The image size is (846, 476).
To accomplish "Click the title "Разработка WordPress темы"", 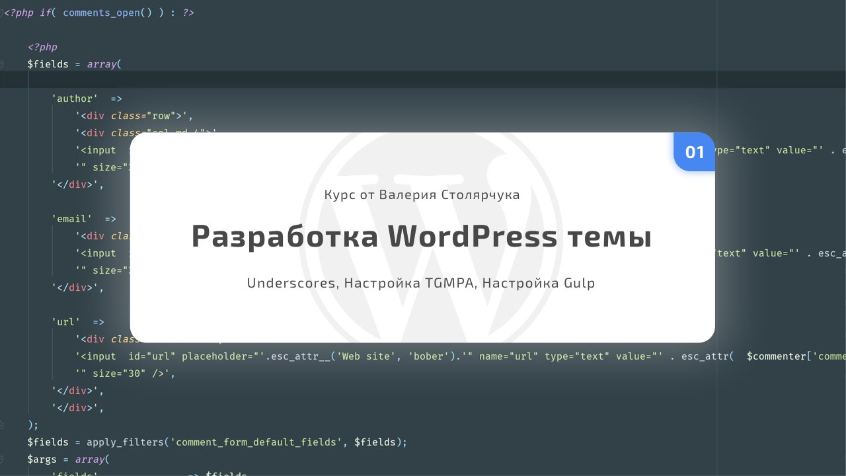I will click(x=421, y=236).
